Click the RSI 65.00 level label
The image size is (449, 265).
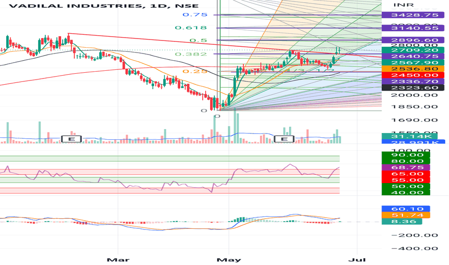(x=406, y=174)
